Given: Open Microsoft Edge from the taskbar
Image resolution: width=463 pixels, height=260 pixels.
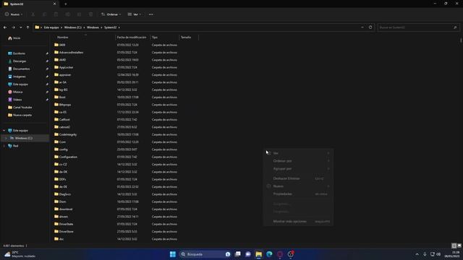Looking at the screenshot, I should tap(269, 254).
